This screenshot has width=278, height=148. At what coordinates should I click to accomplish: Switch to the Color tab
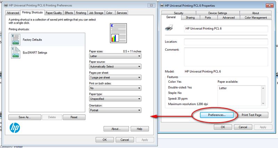(x=109, y=13)
